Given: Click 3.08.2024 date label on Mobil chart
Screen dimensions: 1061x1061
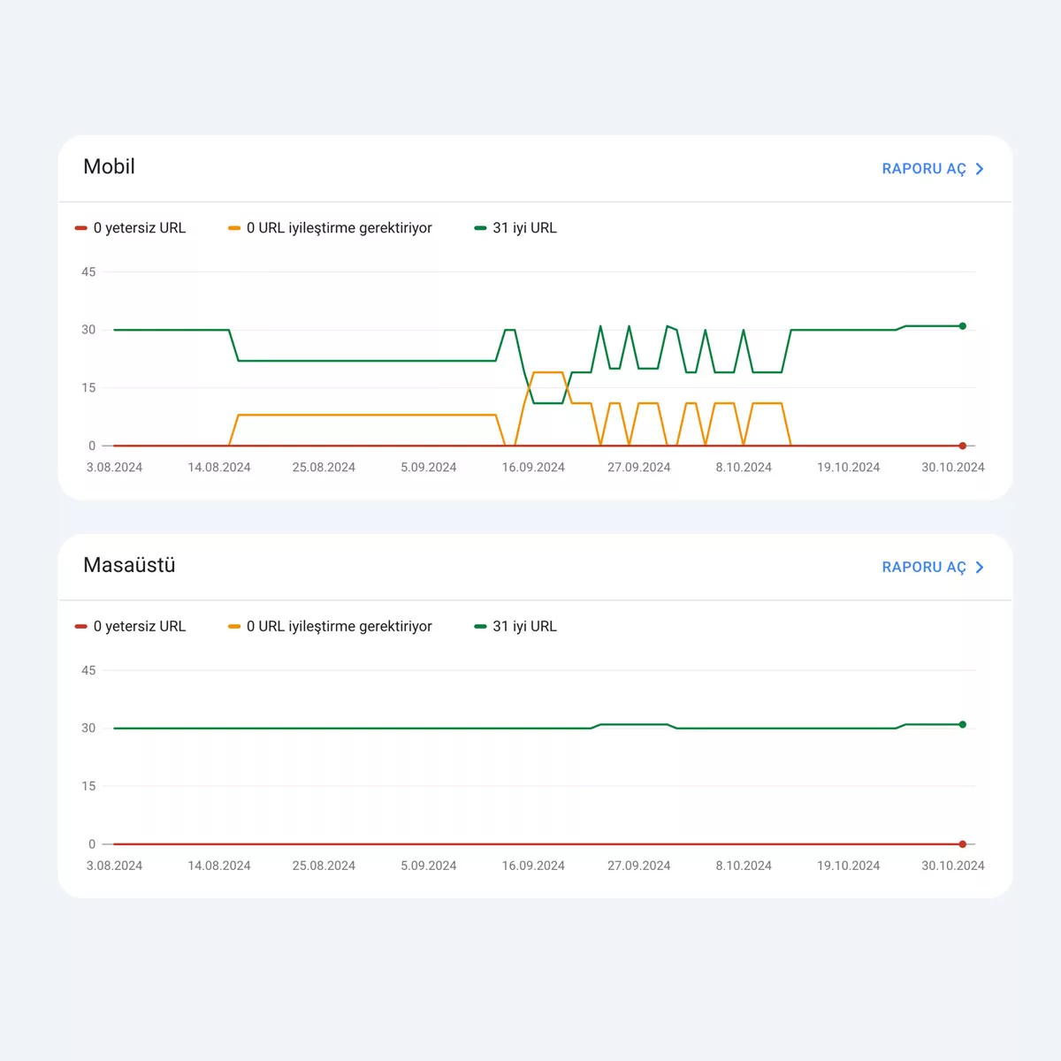Looking at the screenshot, I should pos(114,468).
